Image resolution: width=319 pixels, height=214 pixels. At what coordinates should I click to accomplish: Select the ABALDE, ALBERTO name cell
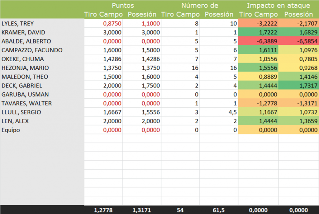point(26,41)
